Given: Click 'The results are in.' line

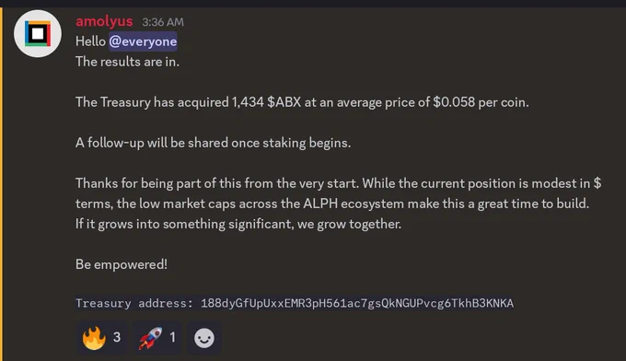Looking at the screenshot, I should point(127,62).
